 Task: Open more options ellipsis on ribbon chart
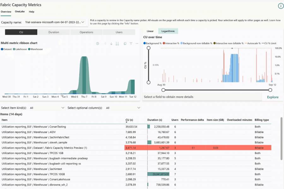coord(137,43)
